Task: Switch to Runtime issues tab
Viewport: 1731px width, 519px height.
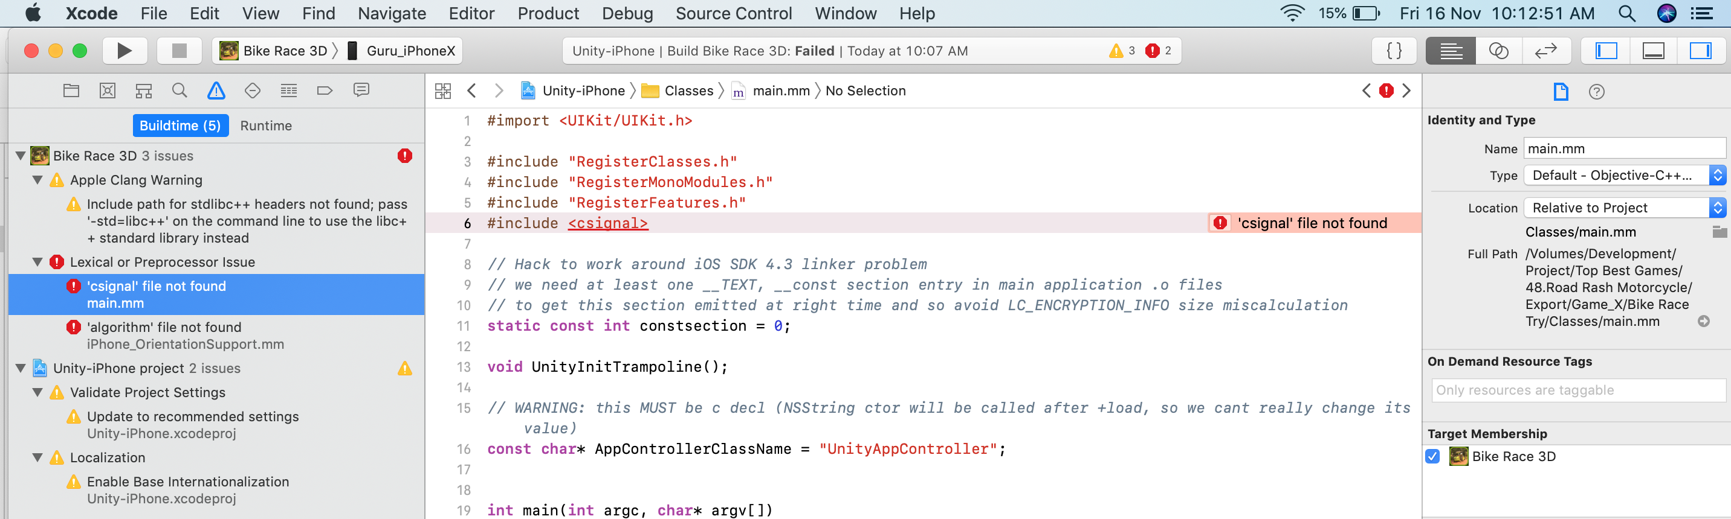Action: tap(266, 126)
